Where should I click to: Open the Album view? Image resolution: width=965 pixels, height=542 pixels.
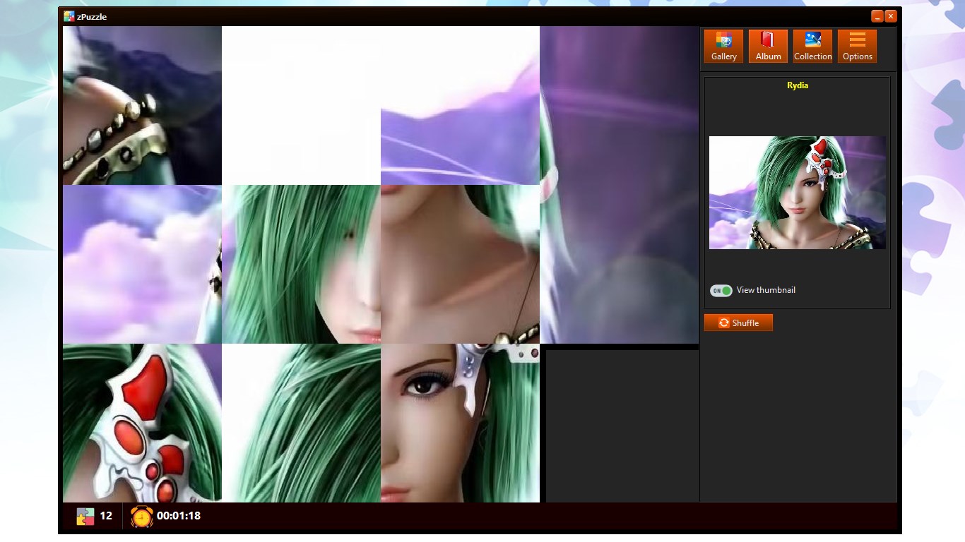(768, 46)
